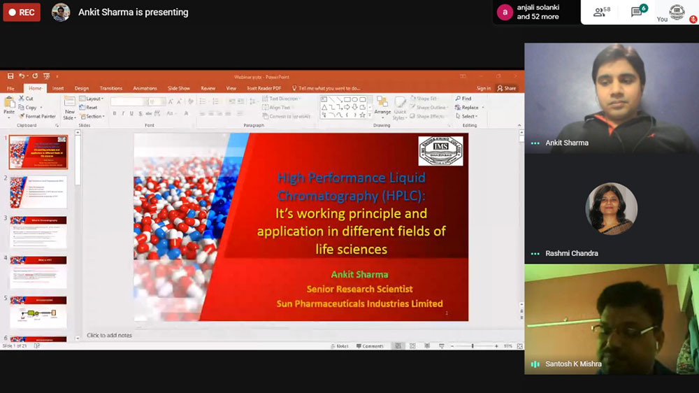Open the Animations ribbon tab
Viewport: 699px width, 393px height.
click(x=145, y=88)
